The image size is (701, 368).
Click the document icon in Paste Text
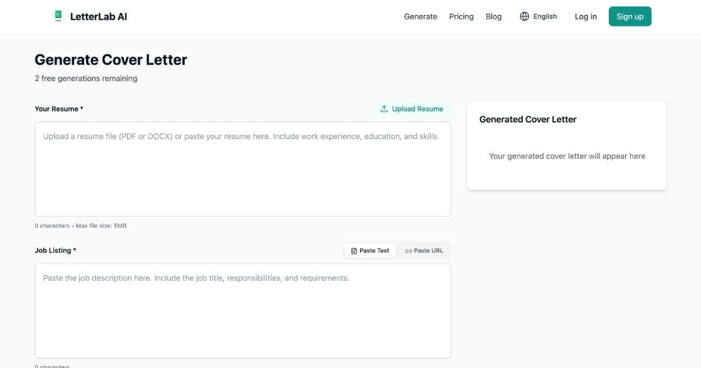(354, 251)
